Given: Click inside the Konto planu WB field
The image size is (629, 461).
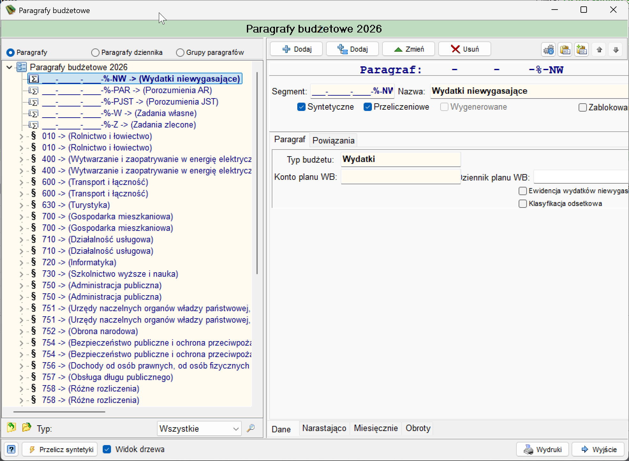Looking at the screenshot, I should tap(401, 177).
